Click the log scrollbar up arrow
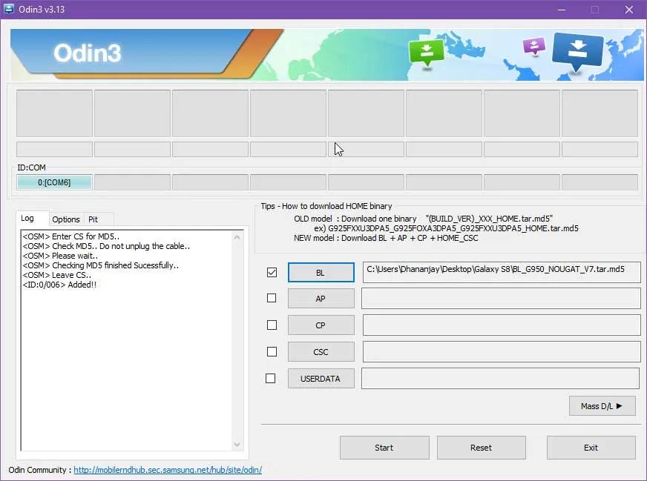The height and width of the screenshot is (481, 647). click(x=237, y=236)
